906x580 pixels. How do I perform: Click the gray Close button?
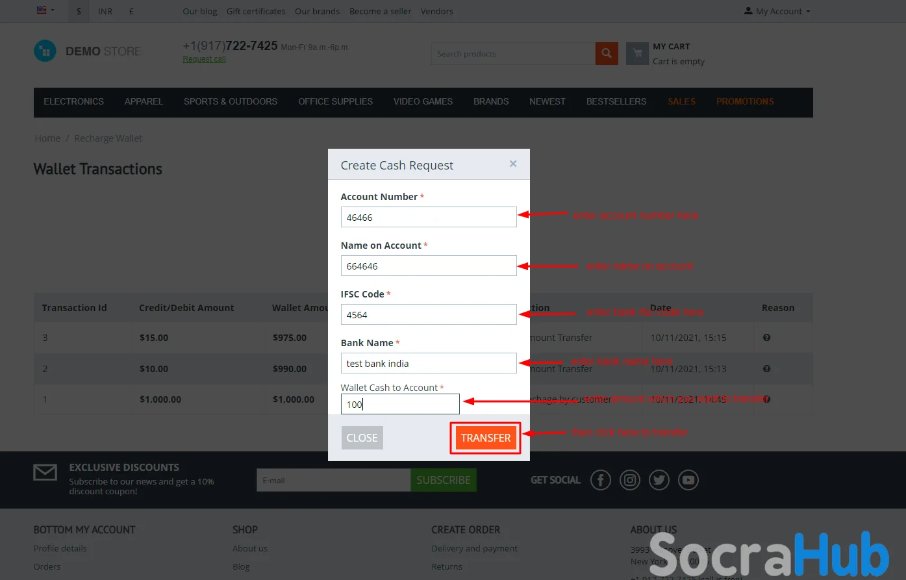pos(362,438)
